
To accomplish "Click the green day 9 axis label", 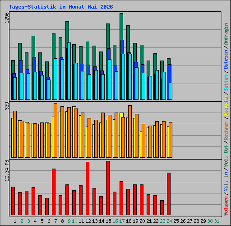I will tap(69, 221).
